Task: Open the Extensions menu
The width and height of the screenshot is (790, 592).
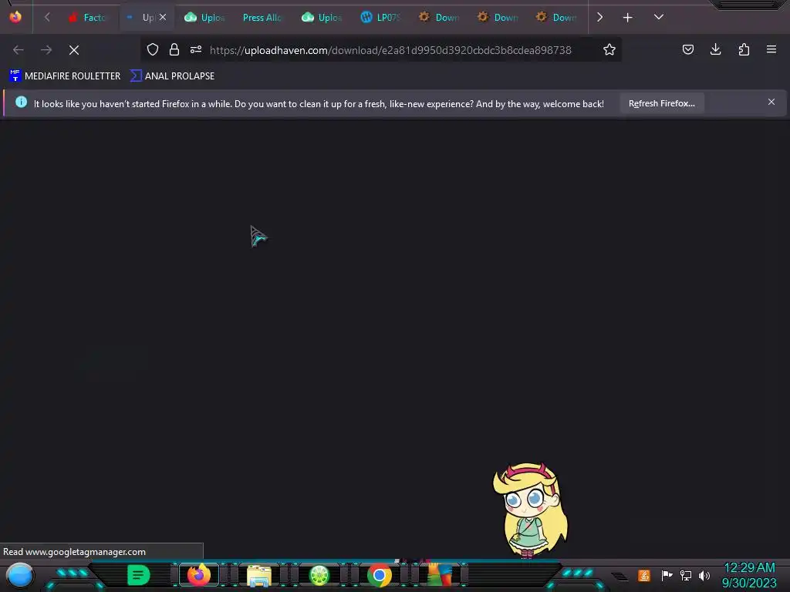Action: pos(744,49)
